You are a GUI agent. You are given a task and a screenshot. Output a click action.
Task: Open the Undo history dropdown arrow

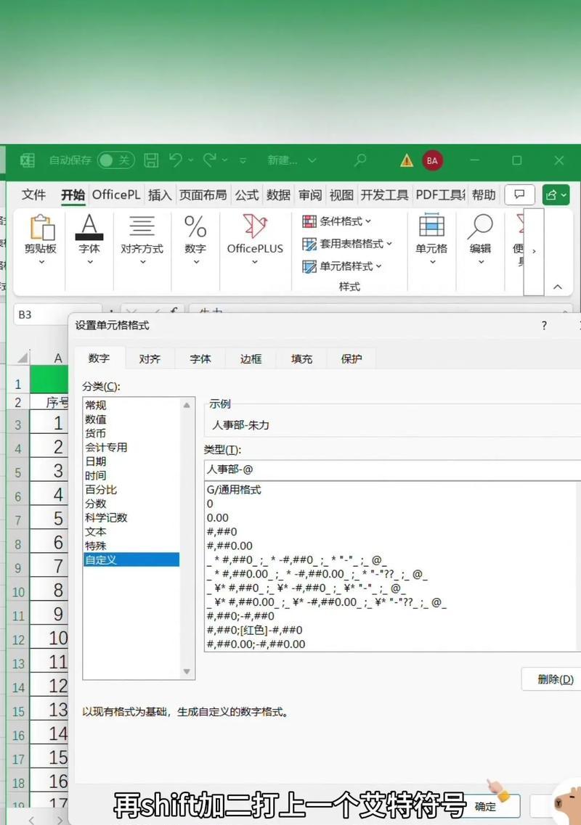[x=191, y=160]
